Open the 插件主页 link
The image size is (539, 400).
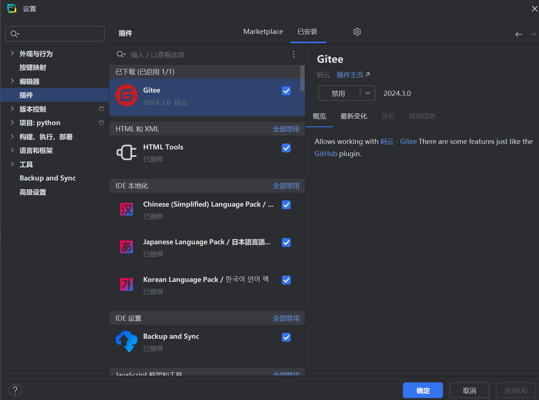(x=350, y=75)
